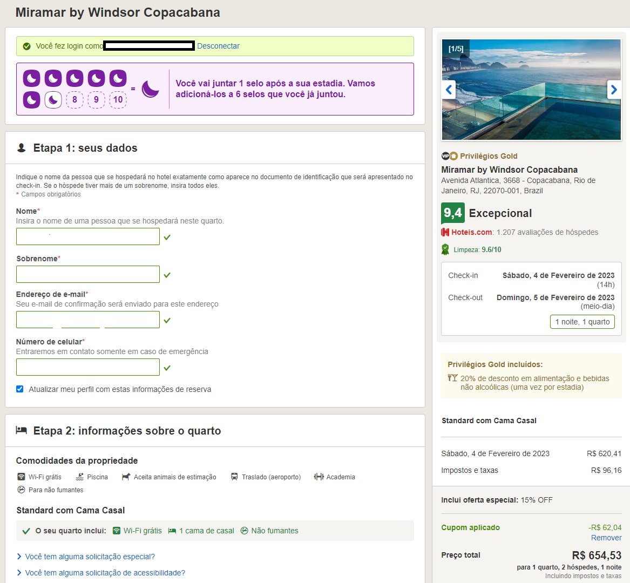
Task: Click the bed icon beside Etapa 2
Action: [x=21, y=430]
